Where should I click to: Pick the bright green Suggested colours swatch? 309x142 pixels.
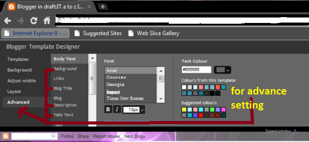212,109
